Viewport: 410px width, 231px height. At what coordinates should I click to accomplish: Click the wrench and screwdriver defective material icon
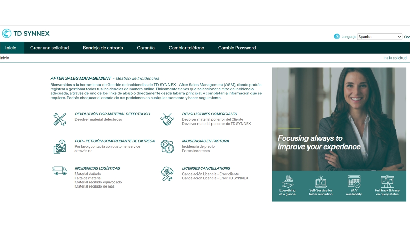coord(60,119)
